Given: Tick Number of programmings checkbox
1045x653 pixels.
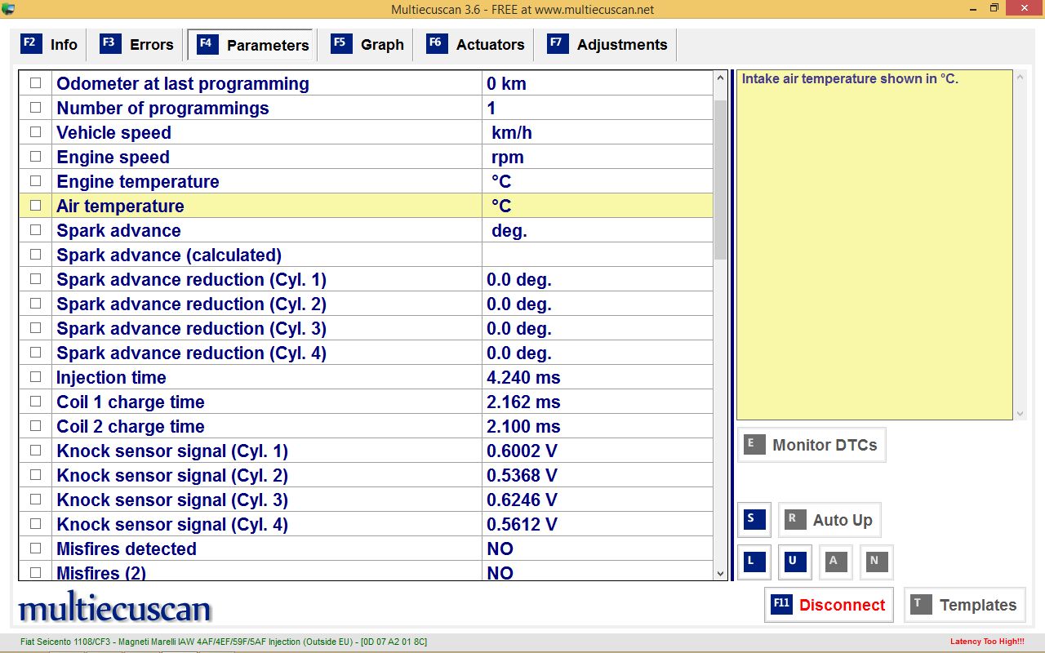Looking at the screenshot, I should point(35,108).
